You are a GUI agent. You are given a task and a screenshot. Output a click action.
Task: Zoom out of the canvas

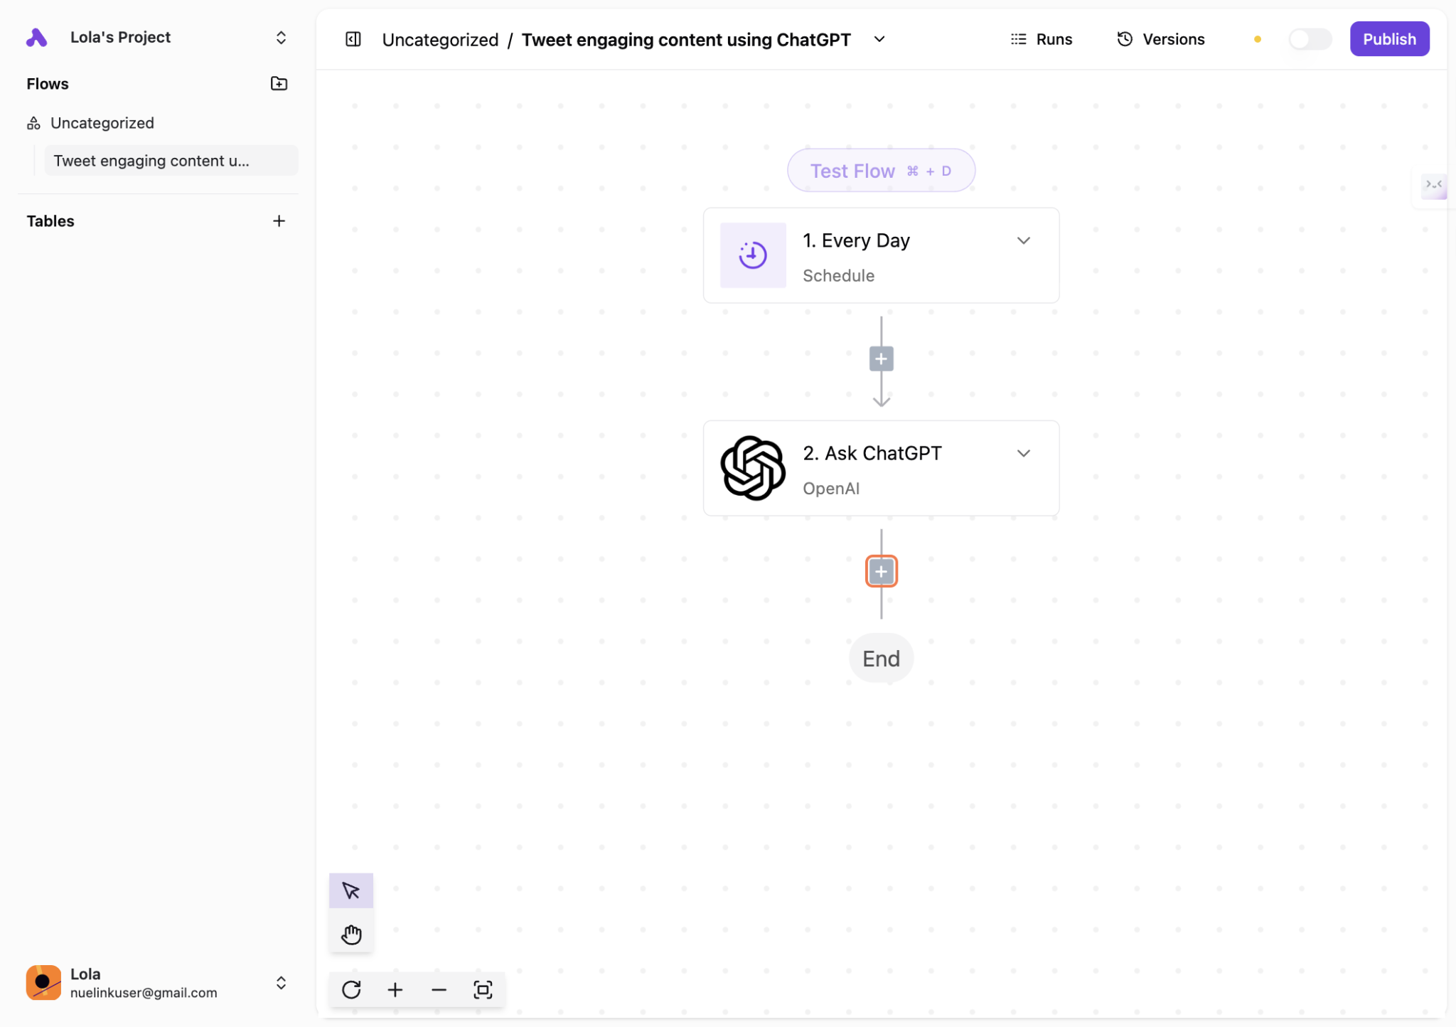coord(439,989)
